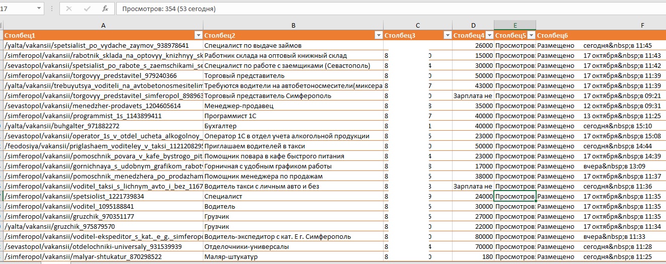Select cell 'Специалист' in column B
Image resolution: width=666 pixels, height=264 pixels.
[293, 196]
